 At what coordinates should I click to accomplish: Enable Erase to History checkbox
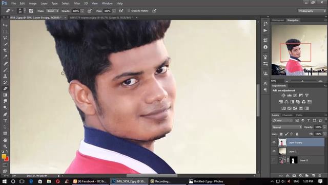point(129,11)
